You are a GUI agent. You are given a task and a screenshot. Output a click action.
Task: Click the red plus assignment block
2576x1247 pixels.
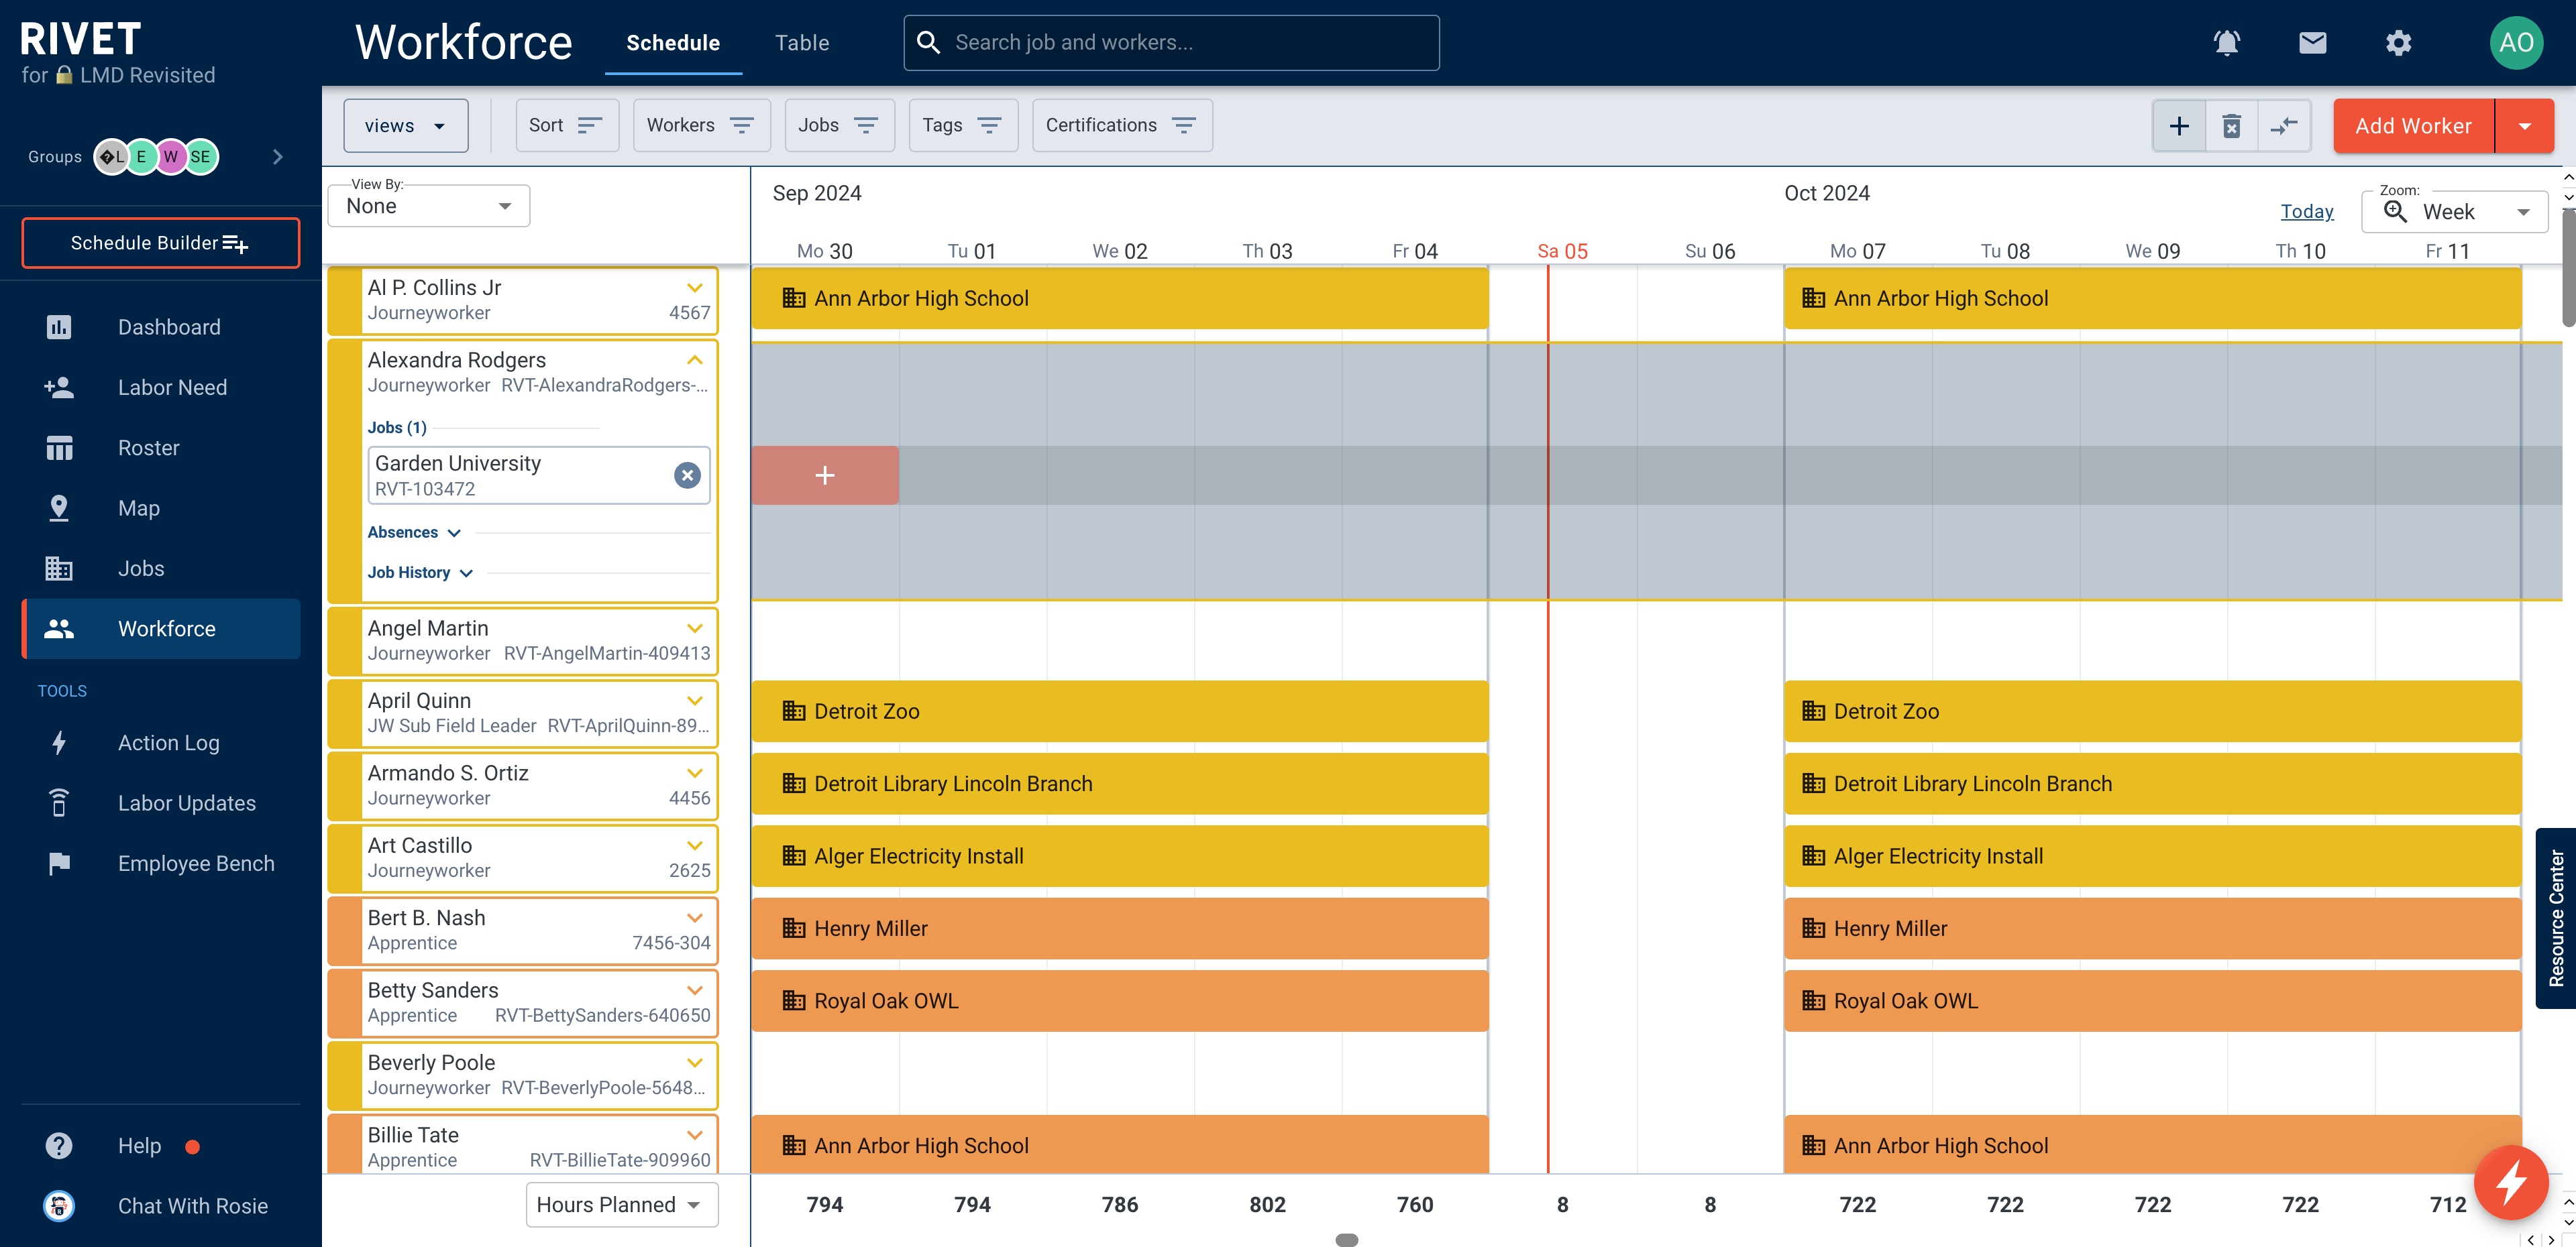824,475
